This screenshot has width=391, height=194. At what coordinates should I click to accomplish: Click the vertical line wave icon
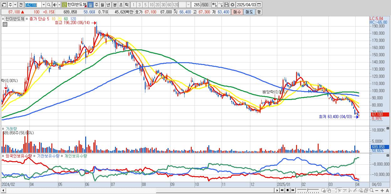coord(350,190)
